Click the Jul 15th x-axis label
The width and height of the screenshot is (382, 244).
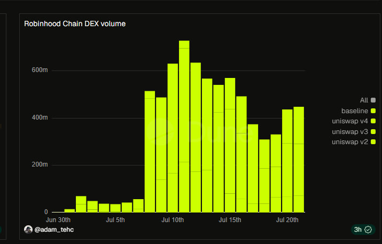coord(230,220)
